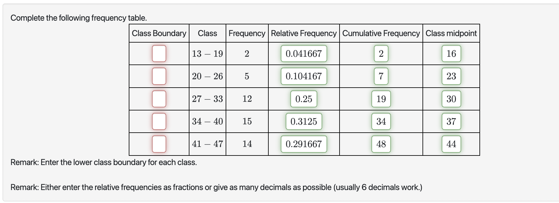Click the Class Boundary input for class 41-47
This screenshot has width=559, height=203.
[x=159, y=144]
